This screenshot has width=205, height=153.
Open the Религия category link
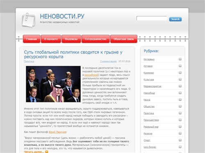click(148, 133)
